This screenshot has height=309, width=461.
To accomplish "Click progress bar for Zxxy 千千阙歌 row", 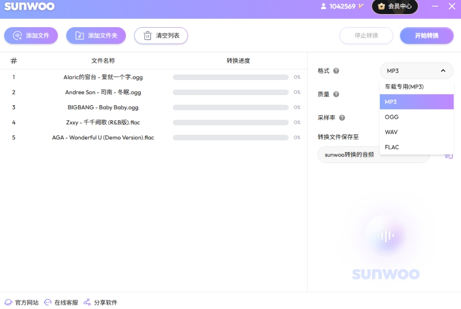I will 231,122.
